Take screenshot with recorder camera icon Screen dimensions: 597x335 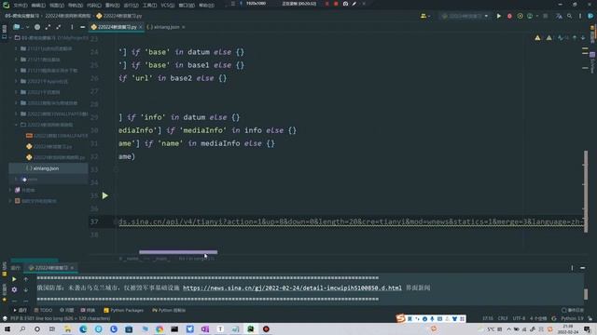tap(345, 4)
